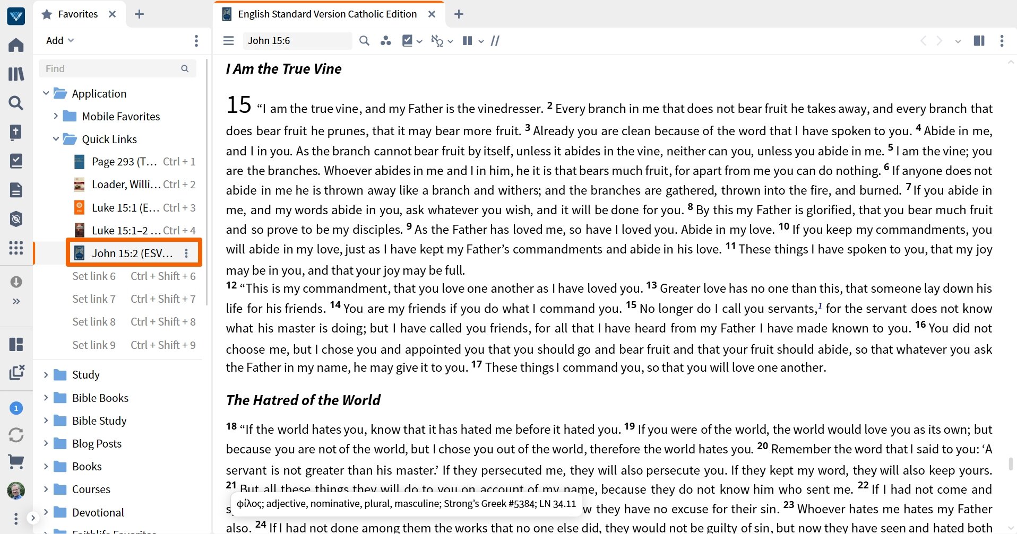Open the Library icon in sidebar
The height and width of the screenshot is (534, 1017).
[16, 74]
